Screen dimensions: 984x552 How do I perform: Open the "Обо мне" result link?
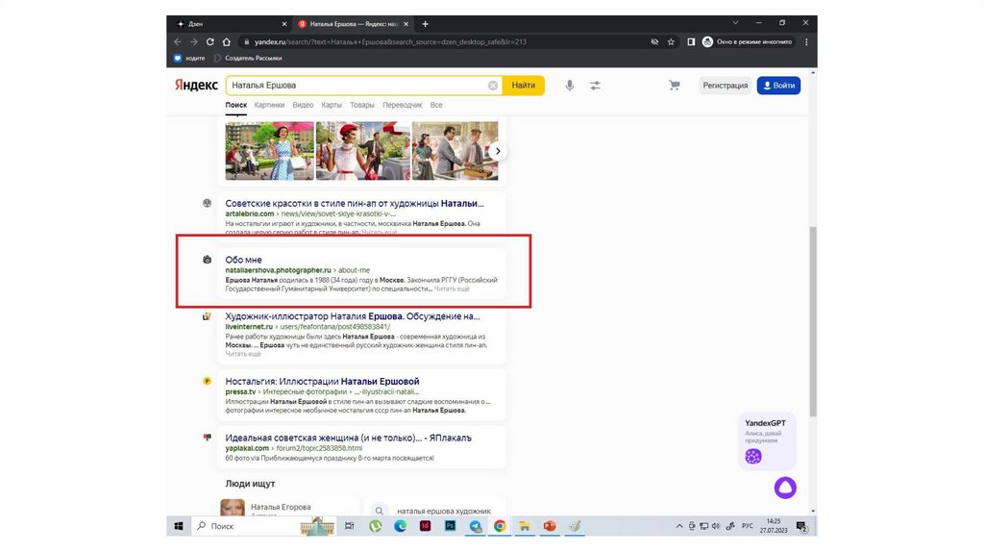pos(243,260)
